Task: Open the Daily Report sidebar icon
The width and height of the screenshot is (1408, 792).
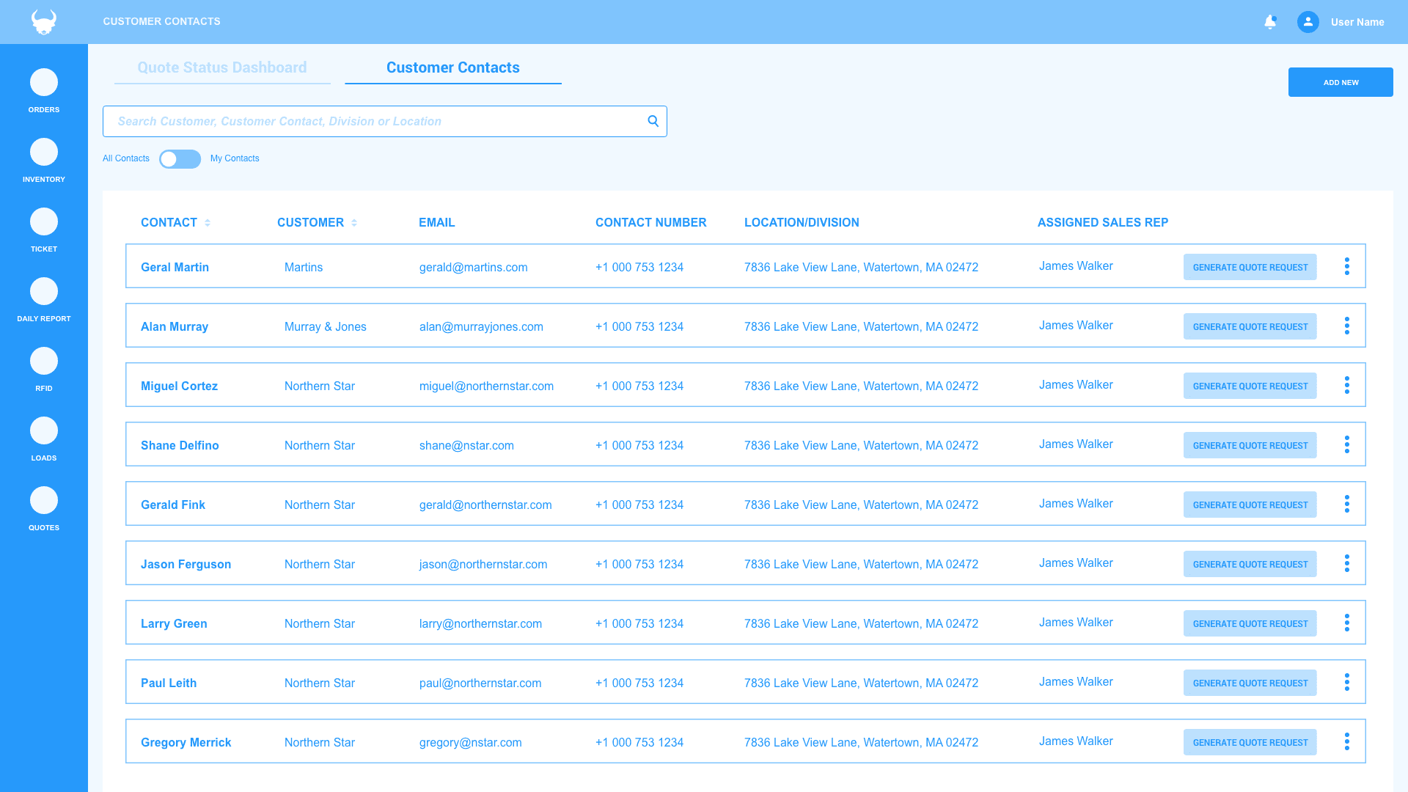Action: click(x=44, y=291)
